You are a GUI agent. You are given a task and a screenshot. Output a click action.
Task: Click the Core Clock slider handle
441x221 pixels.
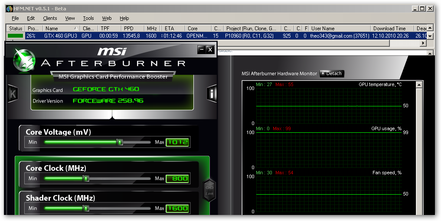tap(86, 178)
